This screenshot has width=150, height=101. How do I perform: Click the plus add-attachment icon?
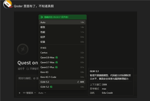click(x=19, y=93)
